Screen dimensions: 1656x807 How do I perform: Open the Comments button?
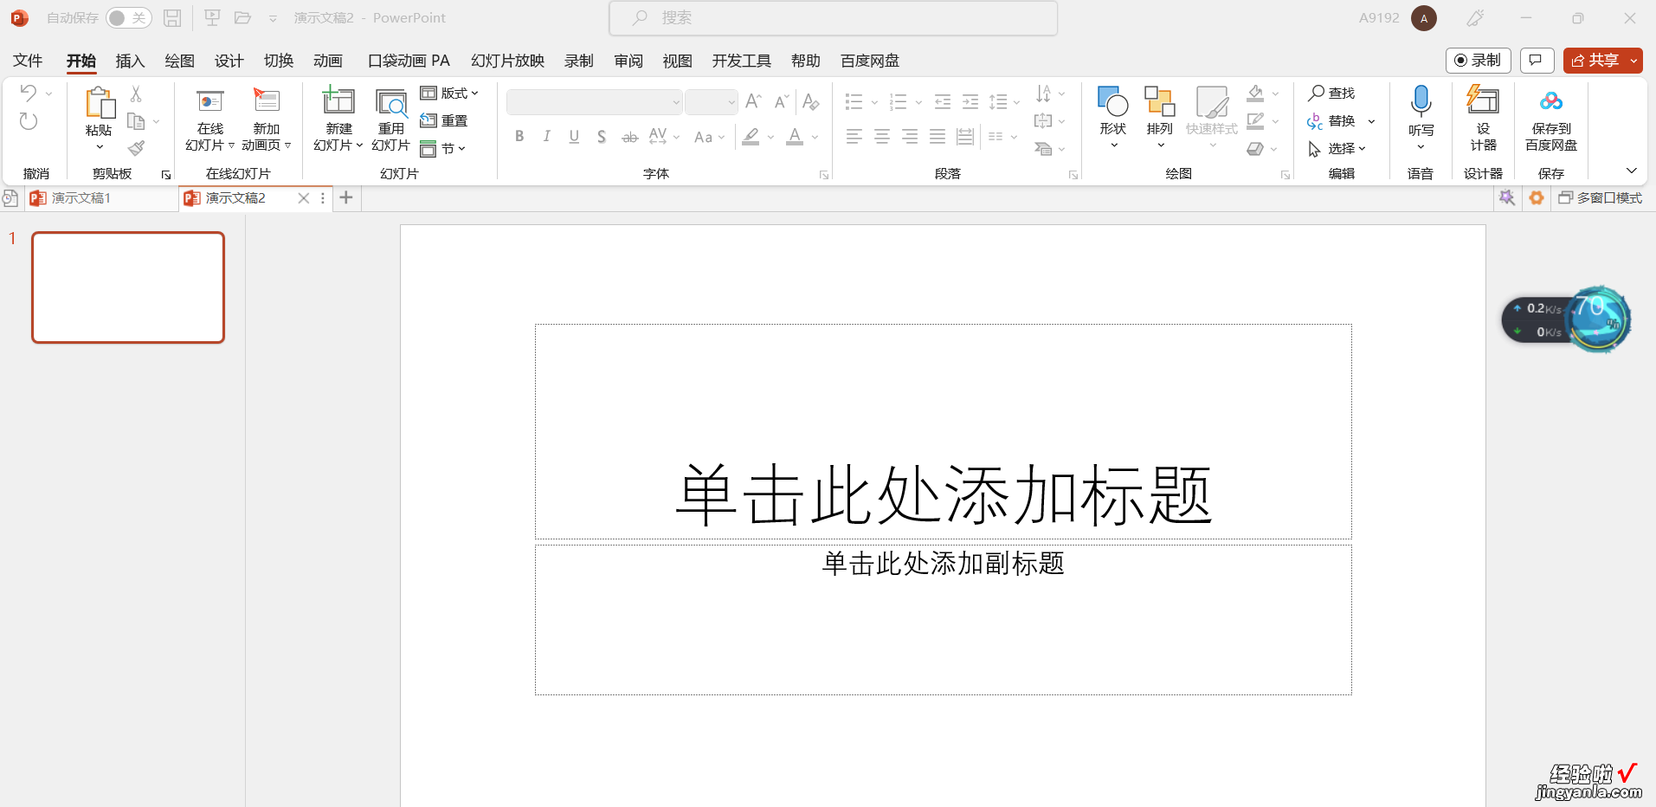pos(1537,60)
